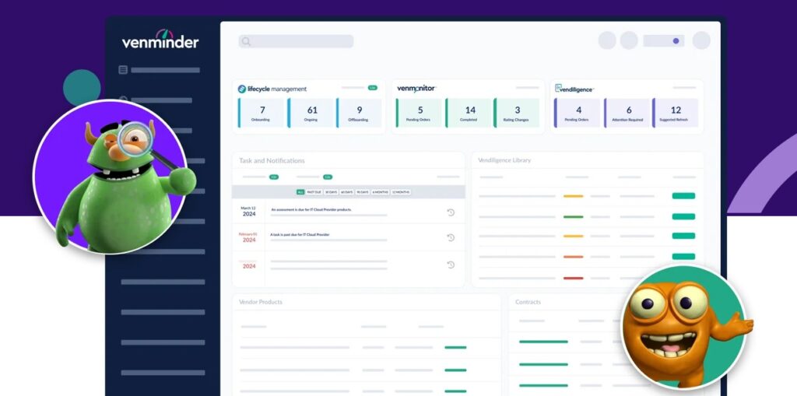Select the 60 DAYS filter tab
Screen dimensions: 797x396
coord(346,192)
